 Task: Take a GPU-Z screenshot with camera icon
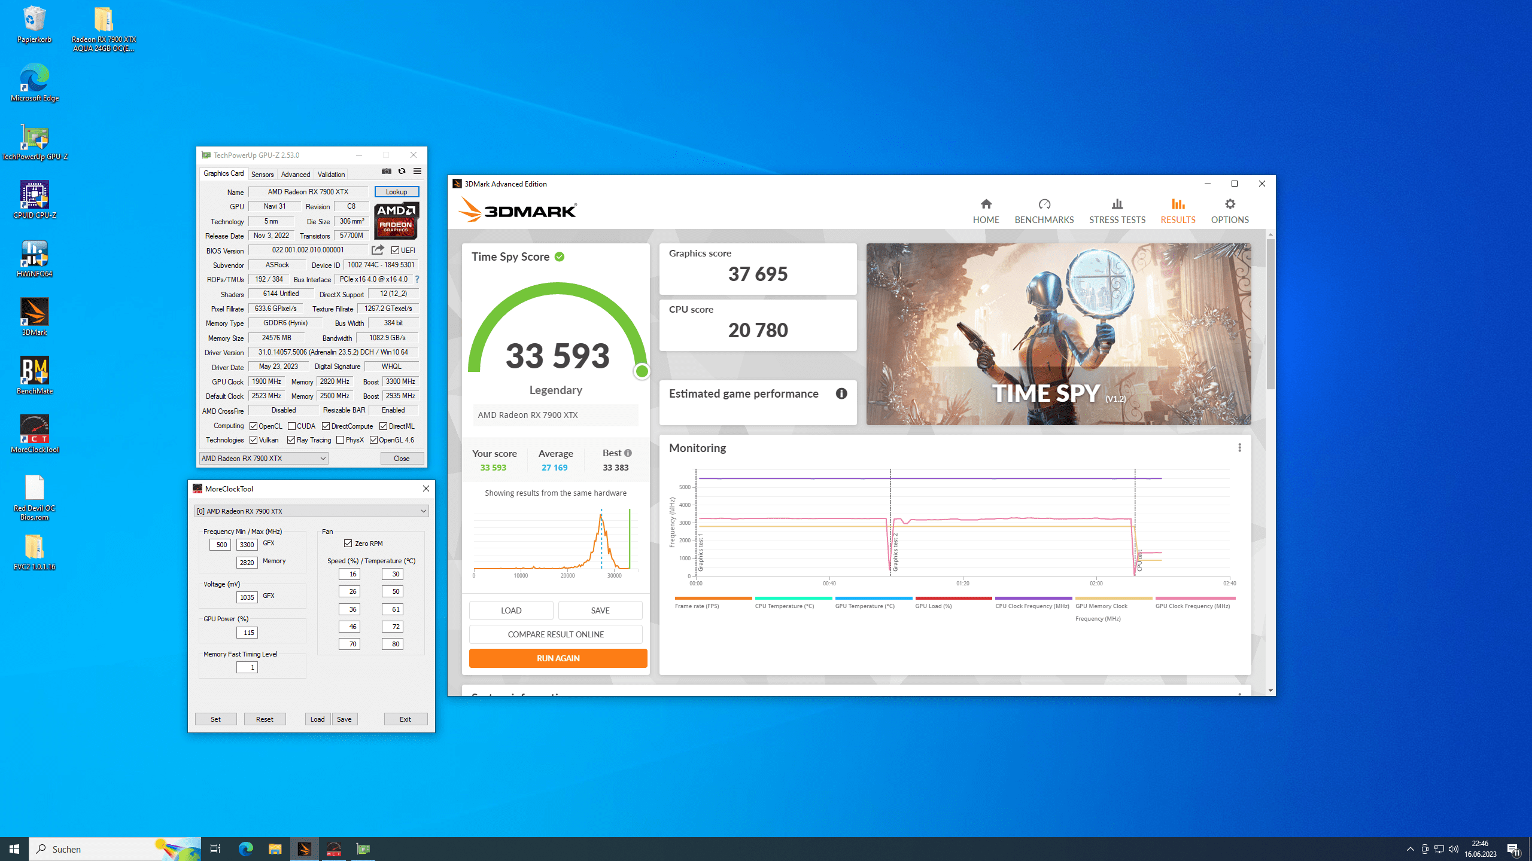(387, 172)
